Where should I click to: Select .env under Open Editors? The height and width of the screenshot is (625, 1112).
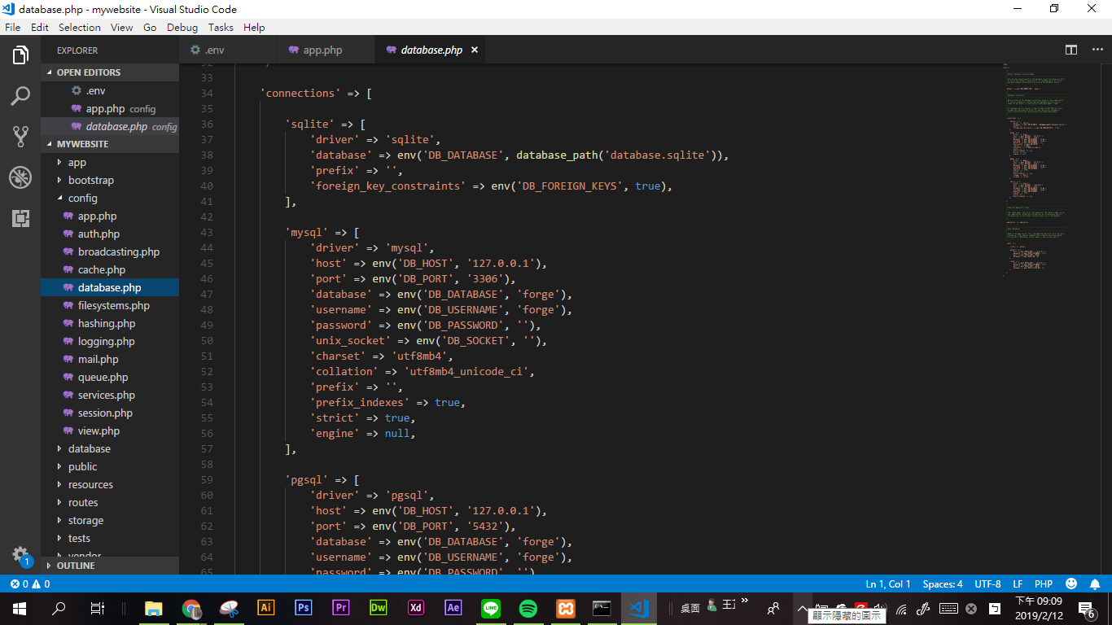[x=110, y=90]
